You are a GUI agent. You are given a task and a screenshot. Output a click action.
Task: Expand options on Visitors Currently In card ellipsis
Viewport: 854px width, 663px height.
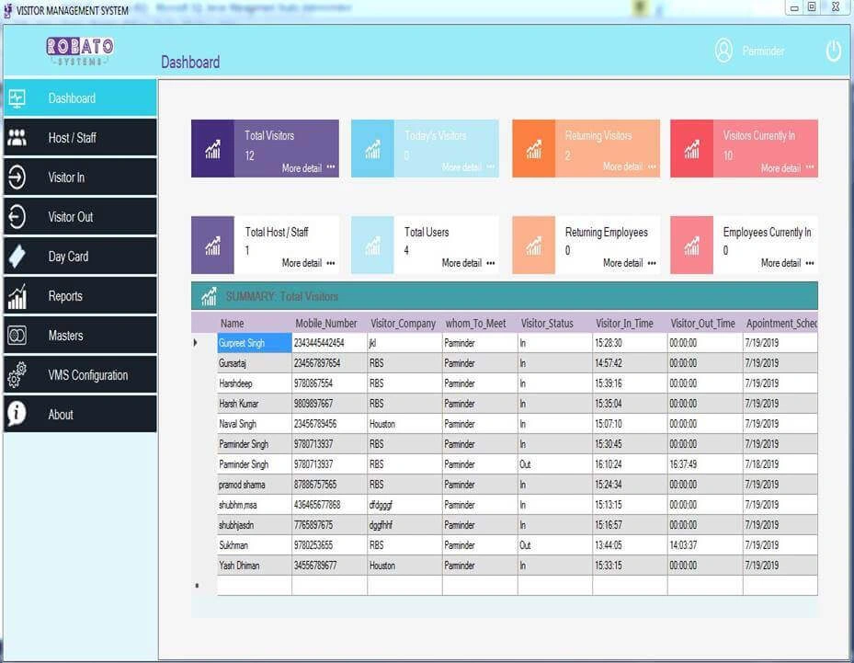(x=811, y=168)
